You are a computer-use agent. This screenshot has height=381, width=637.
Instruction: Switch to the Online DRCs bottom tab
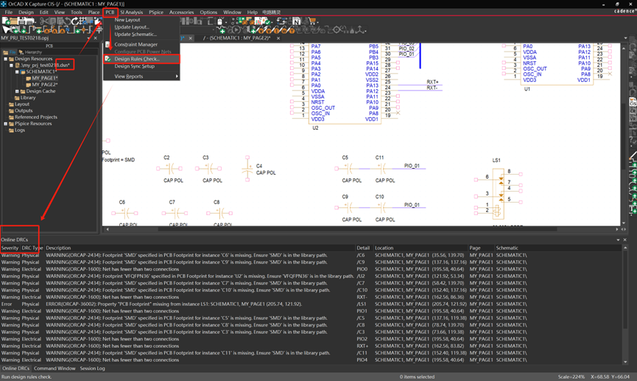(16, 368)
